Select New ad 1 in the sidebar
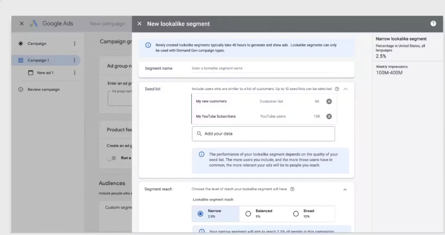 [45, 73]
